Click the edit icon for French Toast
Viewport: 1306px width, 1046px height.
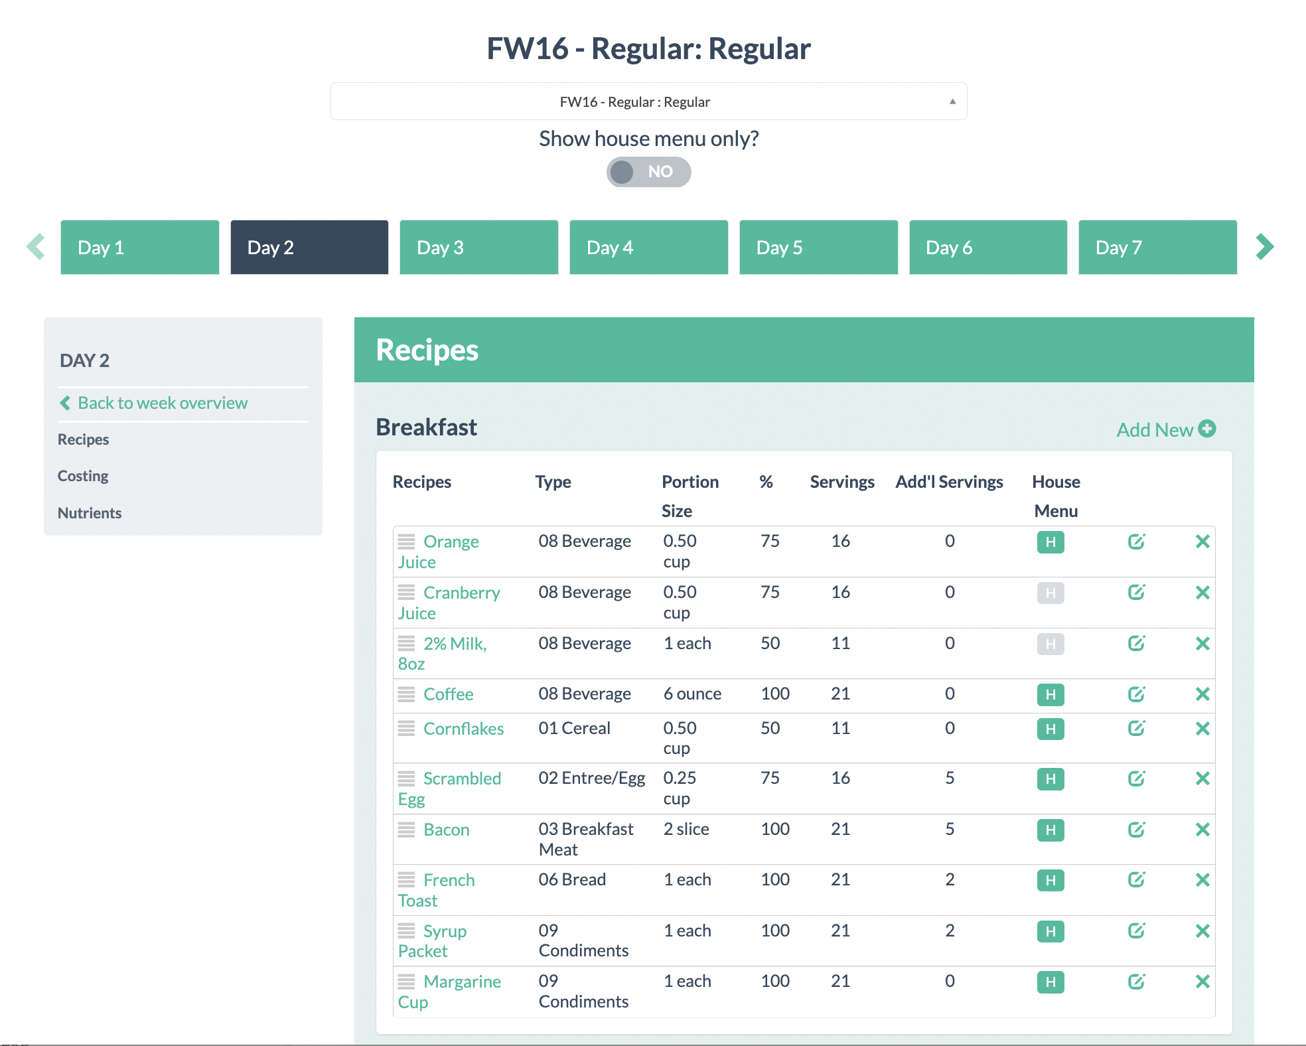point(1136,880)
